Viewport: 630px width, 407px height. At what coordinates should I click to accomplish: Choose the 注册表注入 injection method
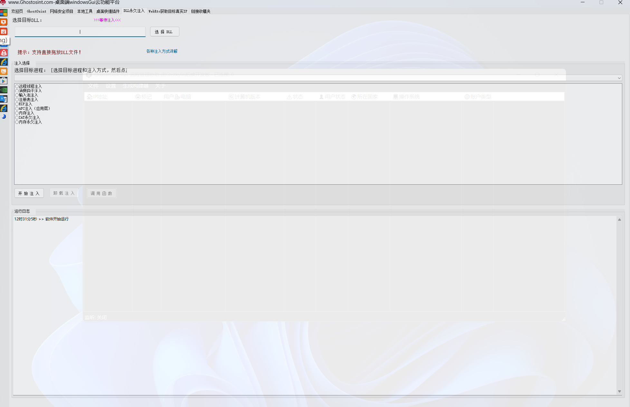[17, 100]
